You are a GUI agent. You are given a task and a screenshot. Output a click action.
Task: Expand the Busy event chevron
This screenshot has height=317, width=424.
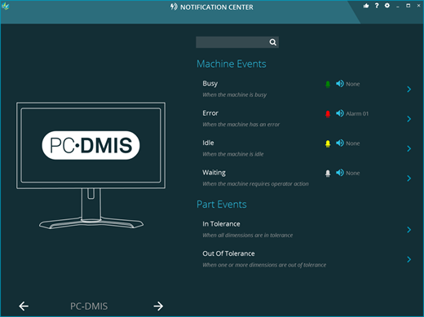[409, 89]
